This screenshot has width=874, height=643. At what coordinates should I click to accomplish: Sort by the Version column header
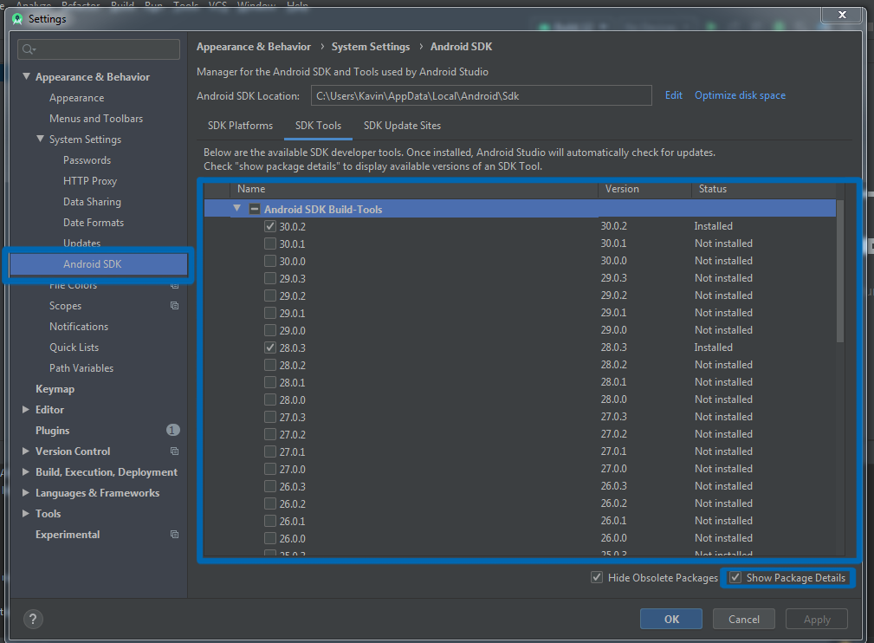(645, 189)
